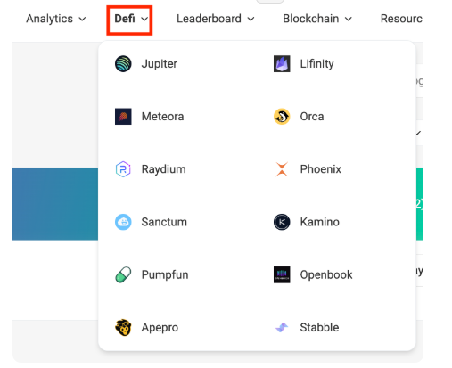Click the Phoenix orange icon
The height and width of the screenshot is (368, 452).
282,169
